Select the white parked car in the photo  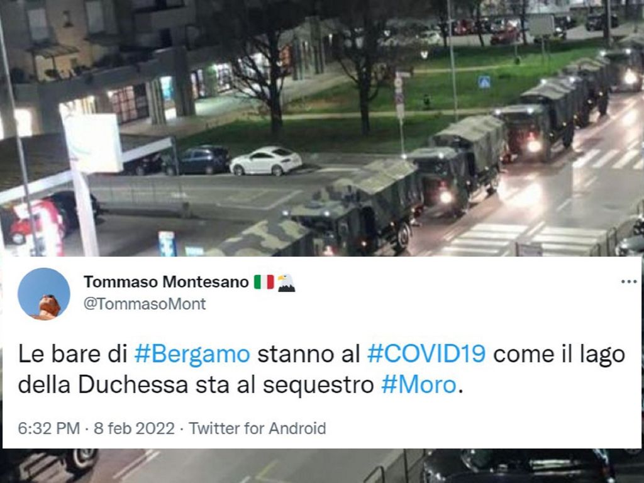266,160
